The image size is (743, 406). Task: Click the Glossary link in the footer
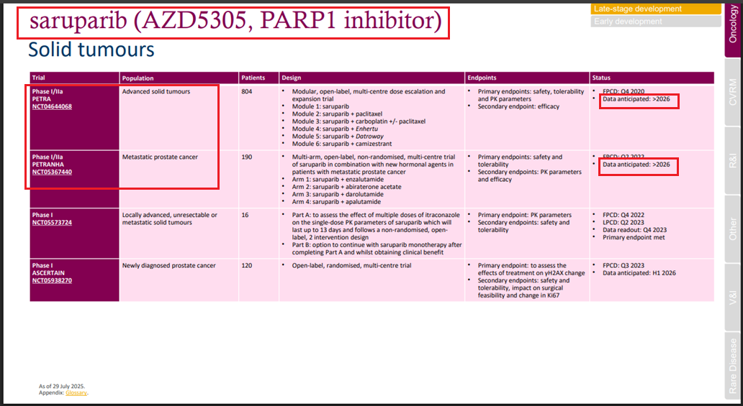76,393
